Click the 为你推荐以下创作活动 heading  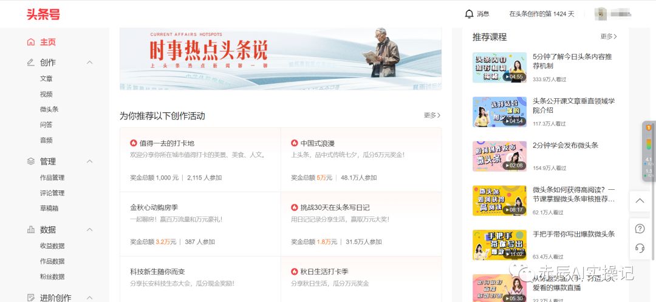(x=162, y=116)
